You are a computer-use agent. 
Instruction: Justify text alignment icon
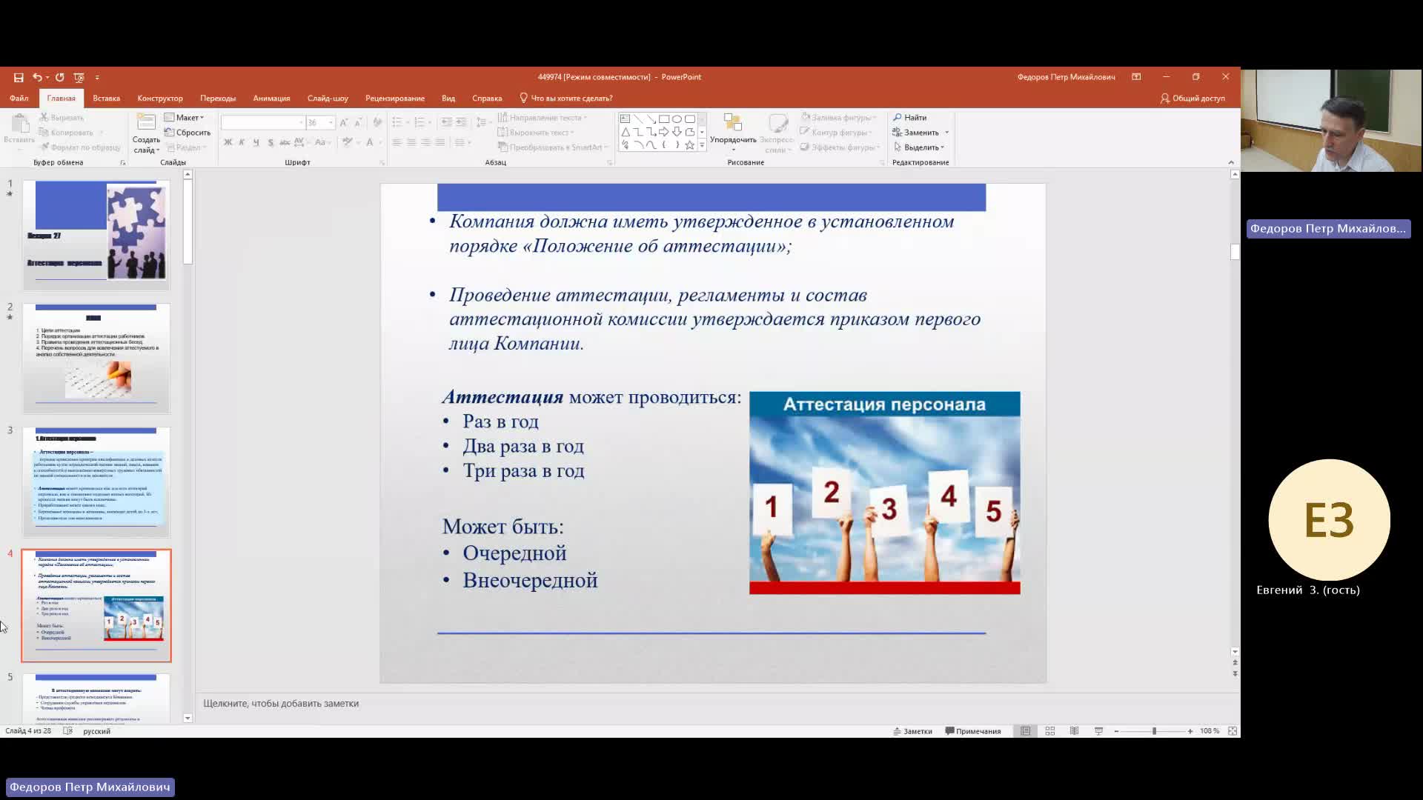pyautogui.click(x=440, y=142)
